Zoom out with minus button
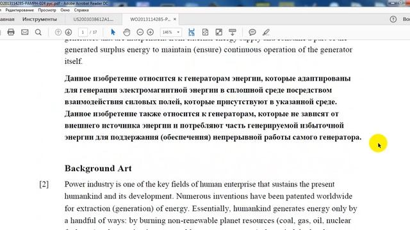Viewport: 410px width, 230px height. 140,32
